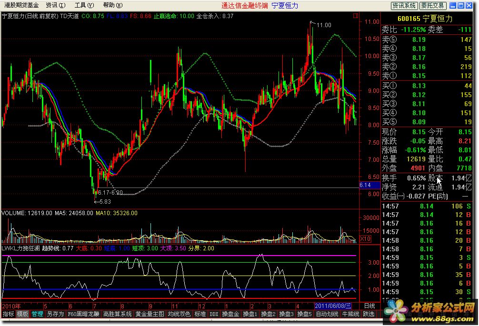Click the X10 volume scale box

click(365, 239)
